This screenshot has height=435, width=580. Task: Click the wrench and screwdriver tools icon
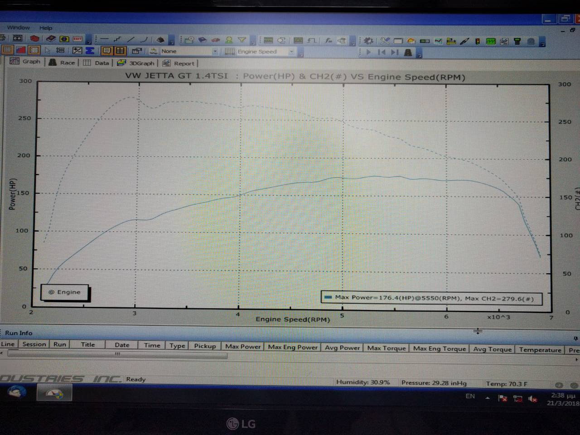pyautogui.click(x=385, y=41)
